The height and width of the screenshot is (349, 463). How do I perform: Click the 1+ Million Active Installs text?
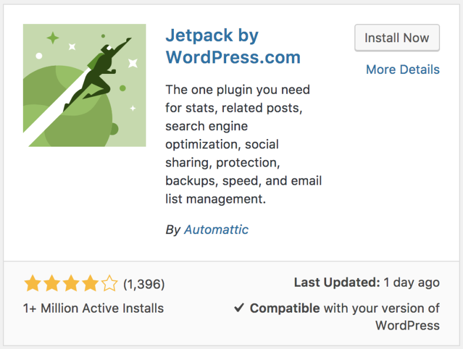tap(93, 309)
